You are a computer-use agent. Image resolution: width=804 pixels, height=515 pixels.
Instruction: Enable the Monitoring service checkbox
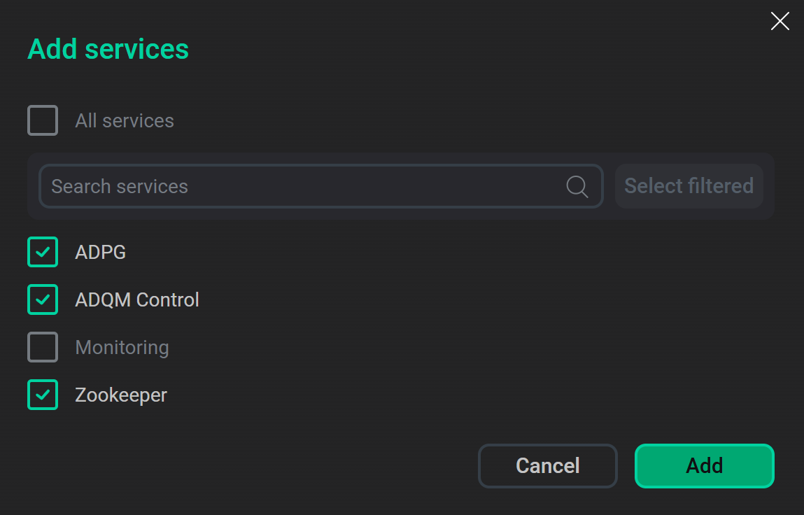point(43,347)
